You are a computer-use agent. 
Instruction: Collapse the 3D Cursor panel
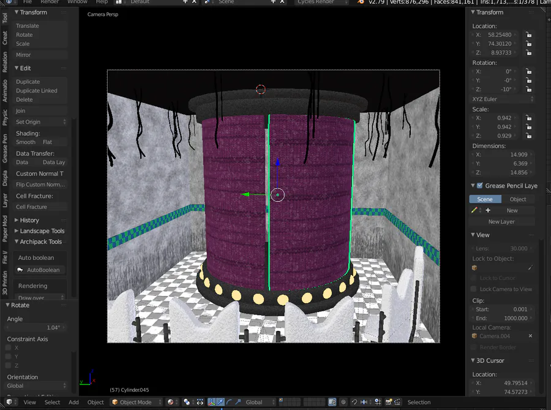point(473,360)
